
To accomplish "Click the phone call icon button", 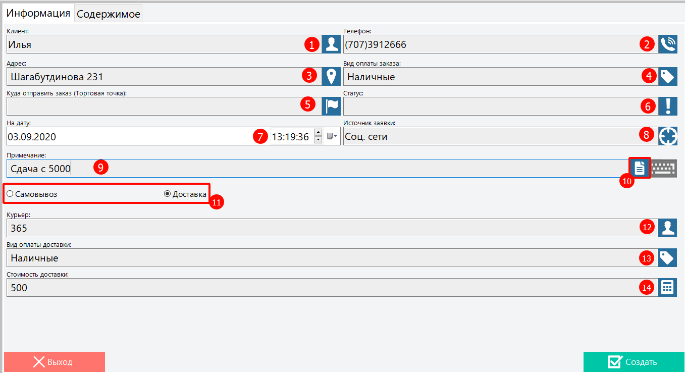I will (667, 45).
